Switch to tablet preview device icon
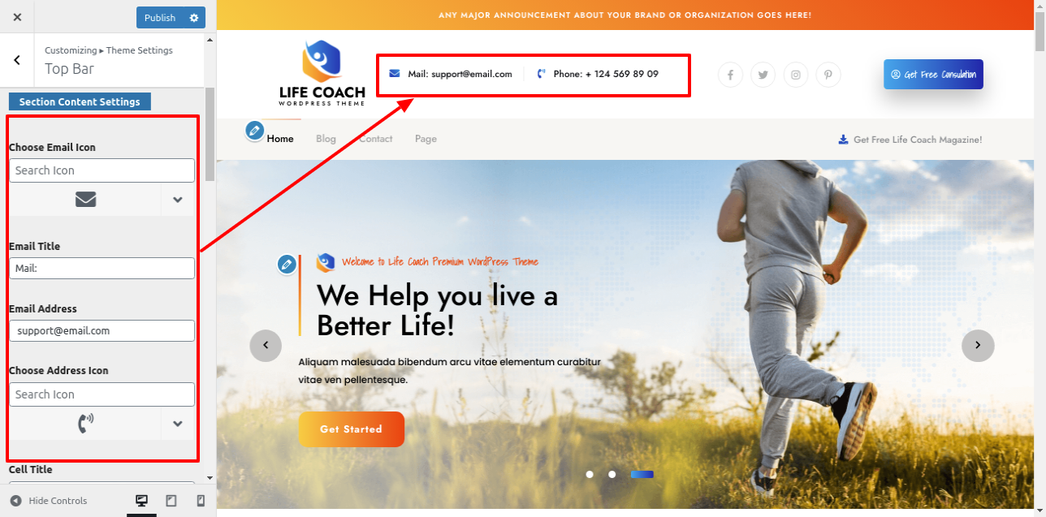The height and width of the screenshot is (517, 1046). click(171, 501)
